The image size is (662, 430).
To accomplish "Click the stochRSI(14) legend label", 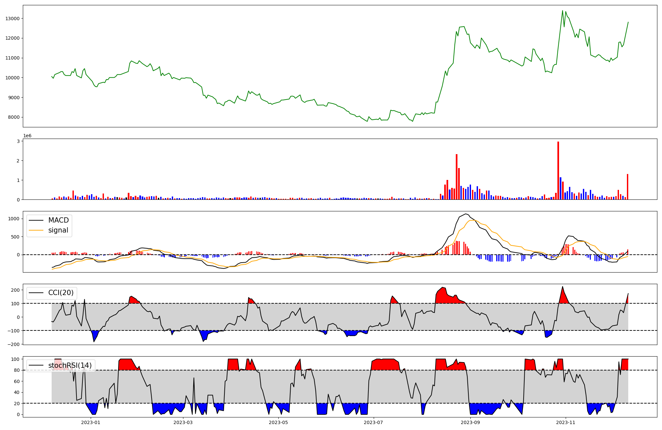I will (70, 365).
